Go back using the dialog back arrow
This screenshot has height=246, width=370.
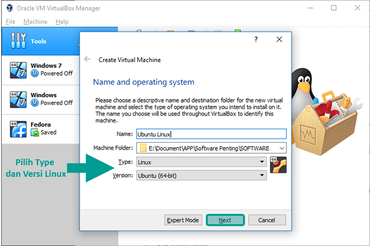87,59
